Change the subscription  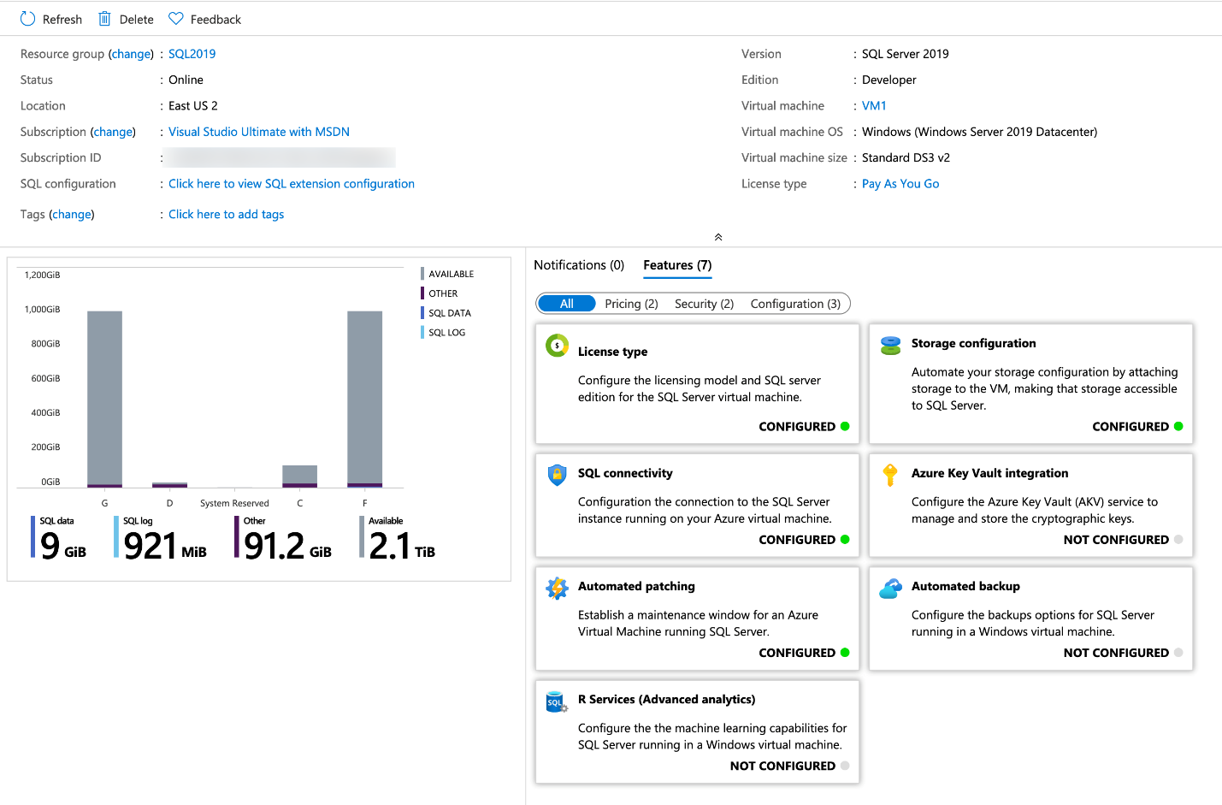click(114, 132)
